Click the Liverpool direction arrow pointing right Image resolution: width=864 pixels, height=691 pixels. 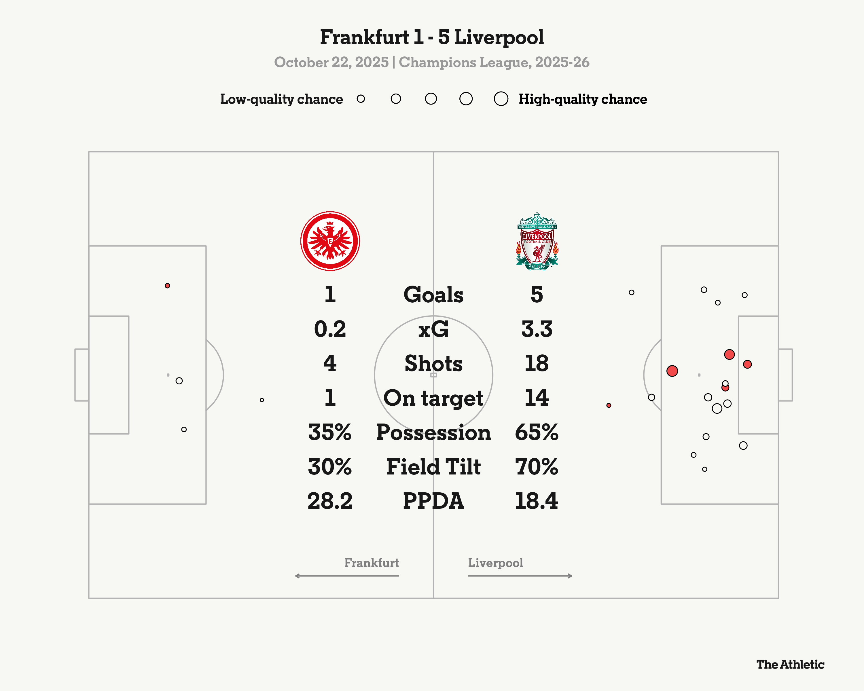[520, 576]
